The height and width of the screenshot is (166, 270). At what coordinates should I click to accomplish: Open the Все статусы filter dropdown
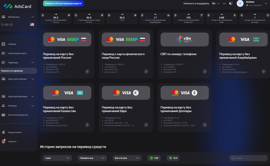tap(127, 158)
